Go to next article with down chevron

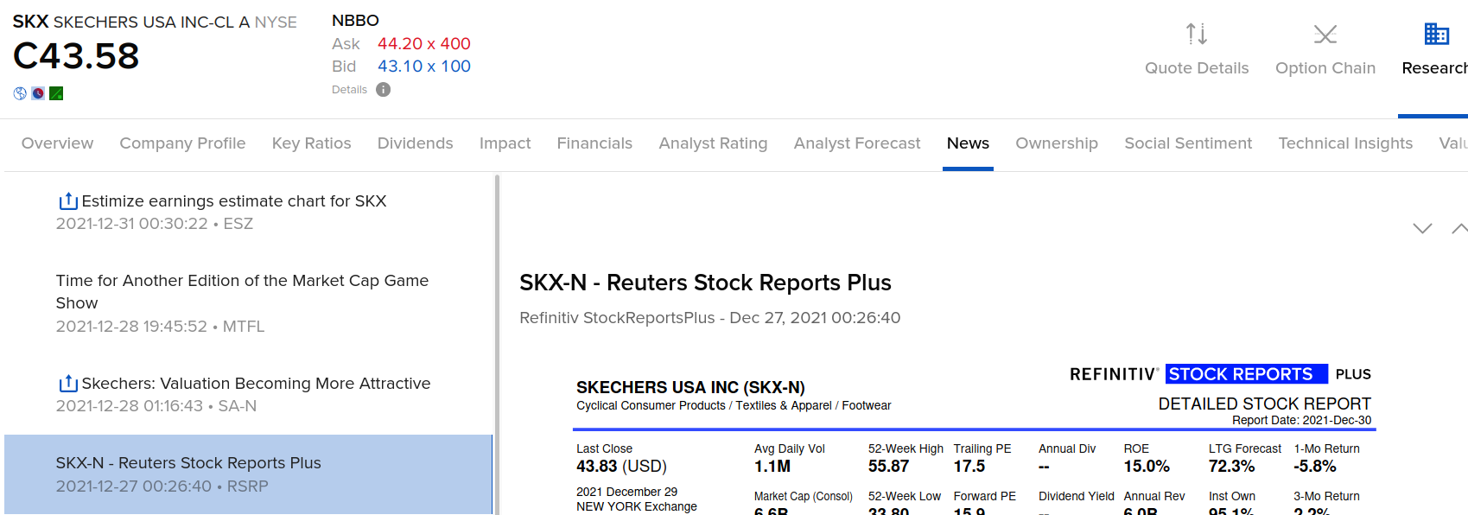tap(1422, 228)
